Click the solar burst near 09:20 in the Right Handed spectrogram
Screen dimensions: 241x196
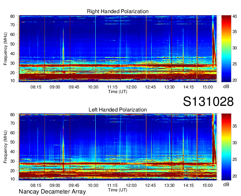[63, 46]
